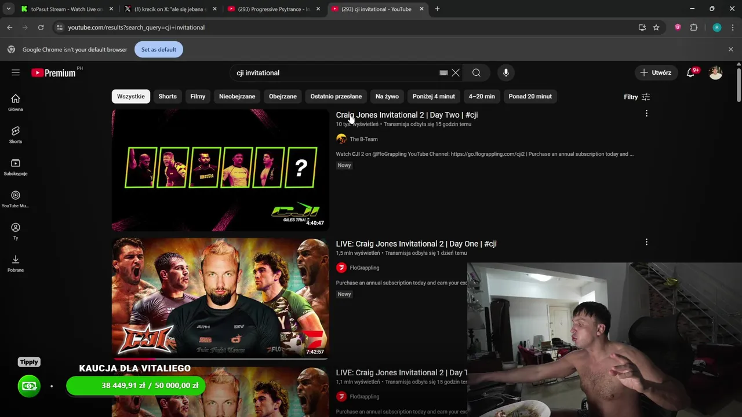This screenshot has width=742, height=417.
Task: Open Pobrane downloads in sidebar
Action: (x=16, y=264)
